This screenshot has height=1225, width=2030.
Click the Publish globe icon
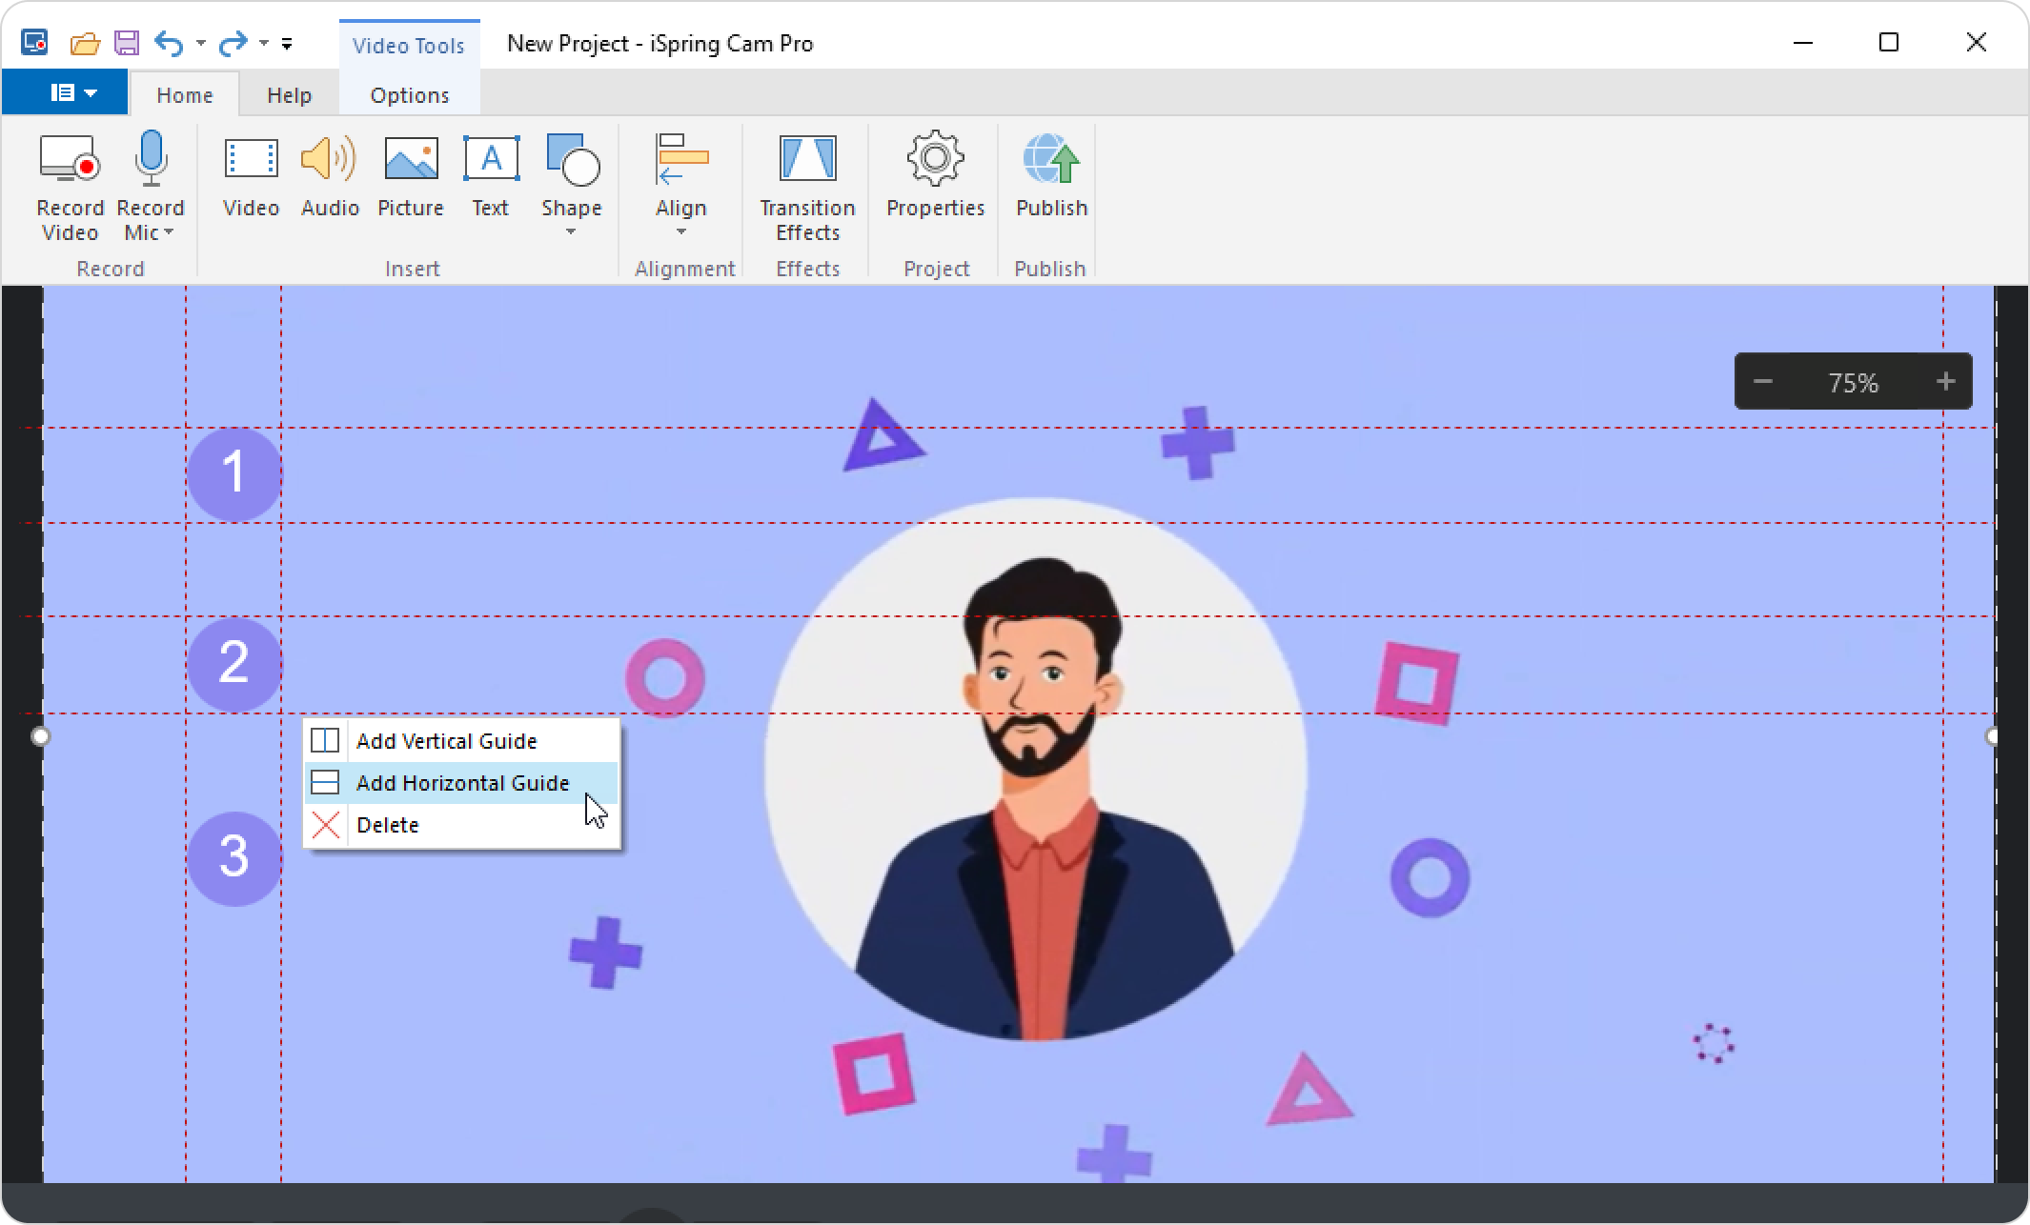1050,159
